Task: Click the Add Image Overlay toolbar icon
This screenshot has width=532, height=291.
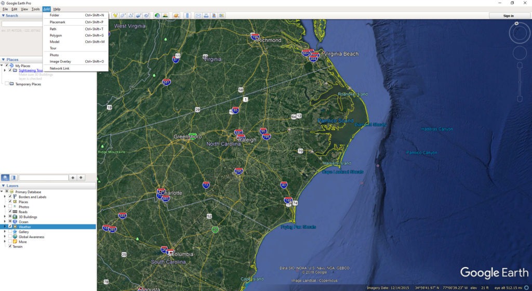Action: pos(139,16)
